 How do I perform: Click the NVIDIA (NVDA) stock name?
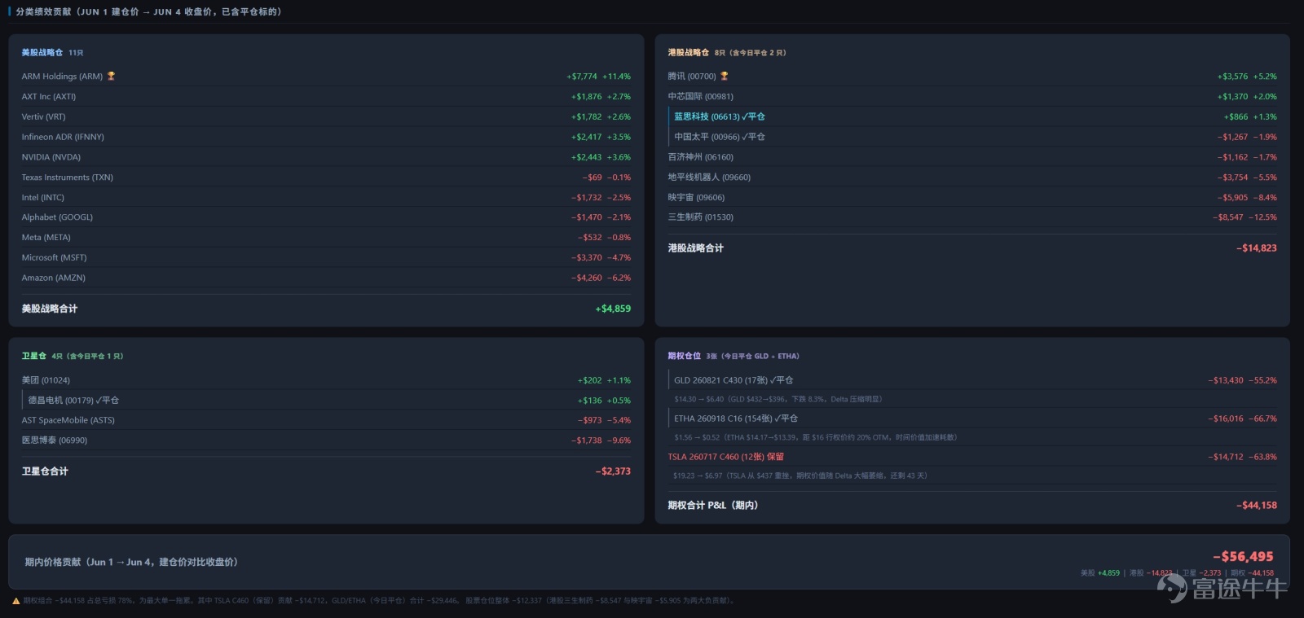click(51, 157)
